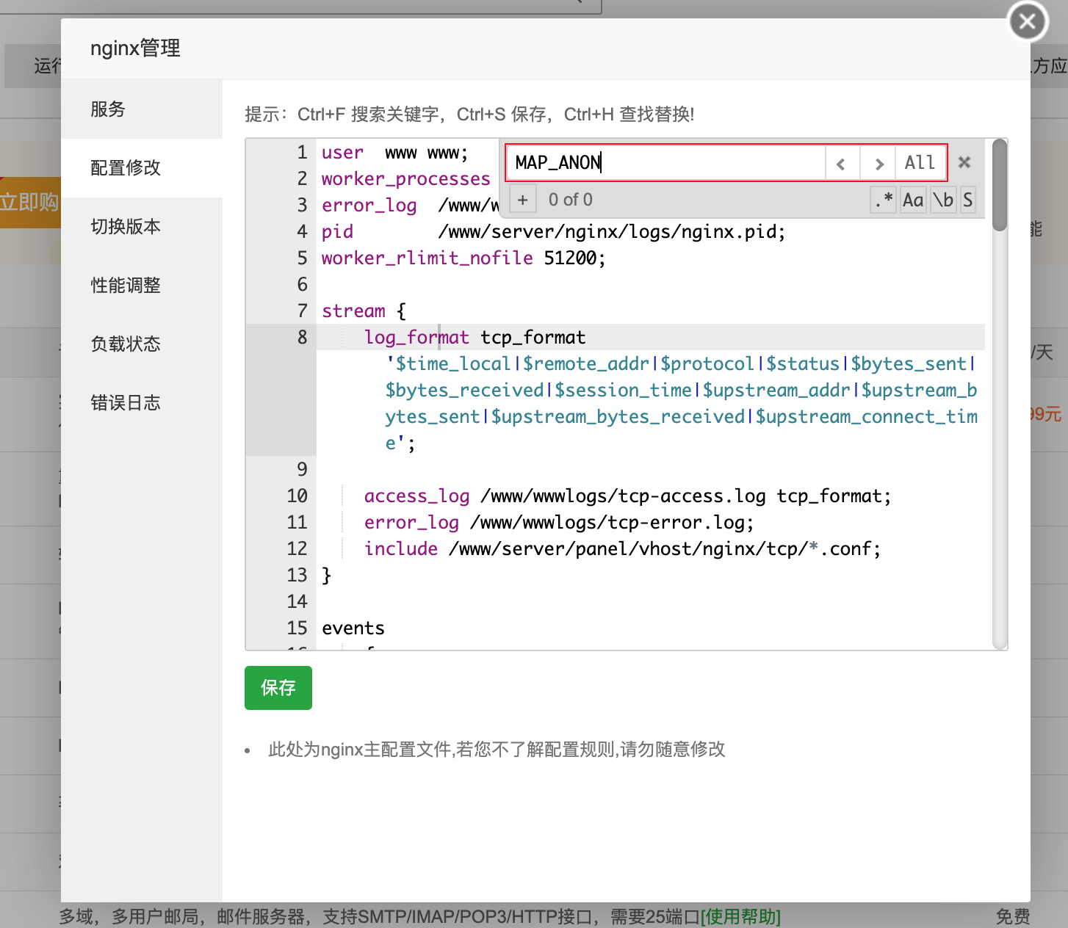Go to previous search match arrow

[842, 163]
